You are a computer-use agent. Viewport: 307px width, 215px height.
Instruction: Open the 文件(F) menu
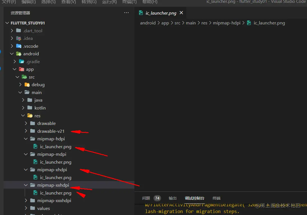tap(9, 2)
